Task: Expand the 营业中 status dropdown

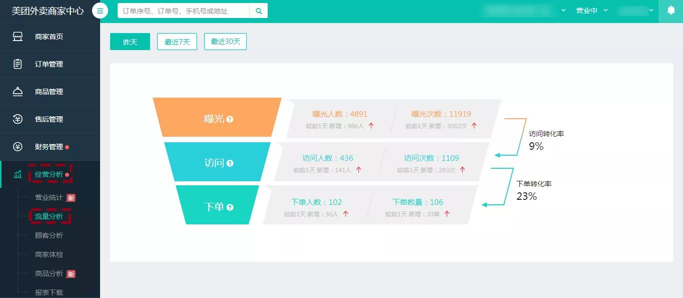Action: [592, 10]
